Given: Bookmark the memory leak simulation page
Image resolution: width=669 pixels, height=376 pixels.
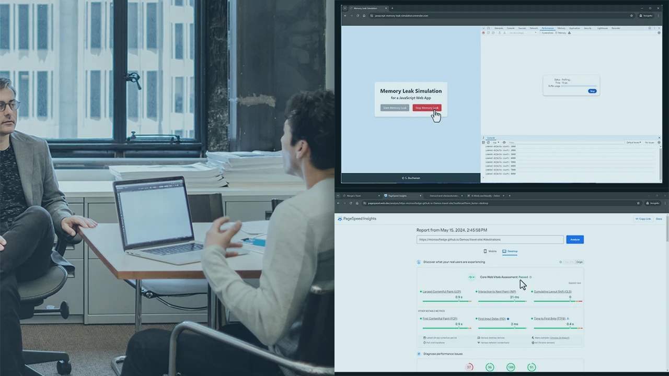Looking at the screenshot, I should click(x=631, y=16).
